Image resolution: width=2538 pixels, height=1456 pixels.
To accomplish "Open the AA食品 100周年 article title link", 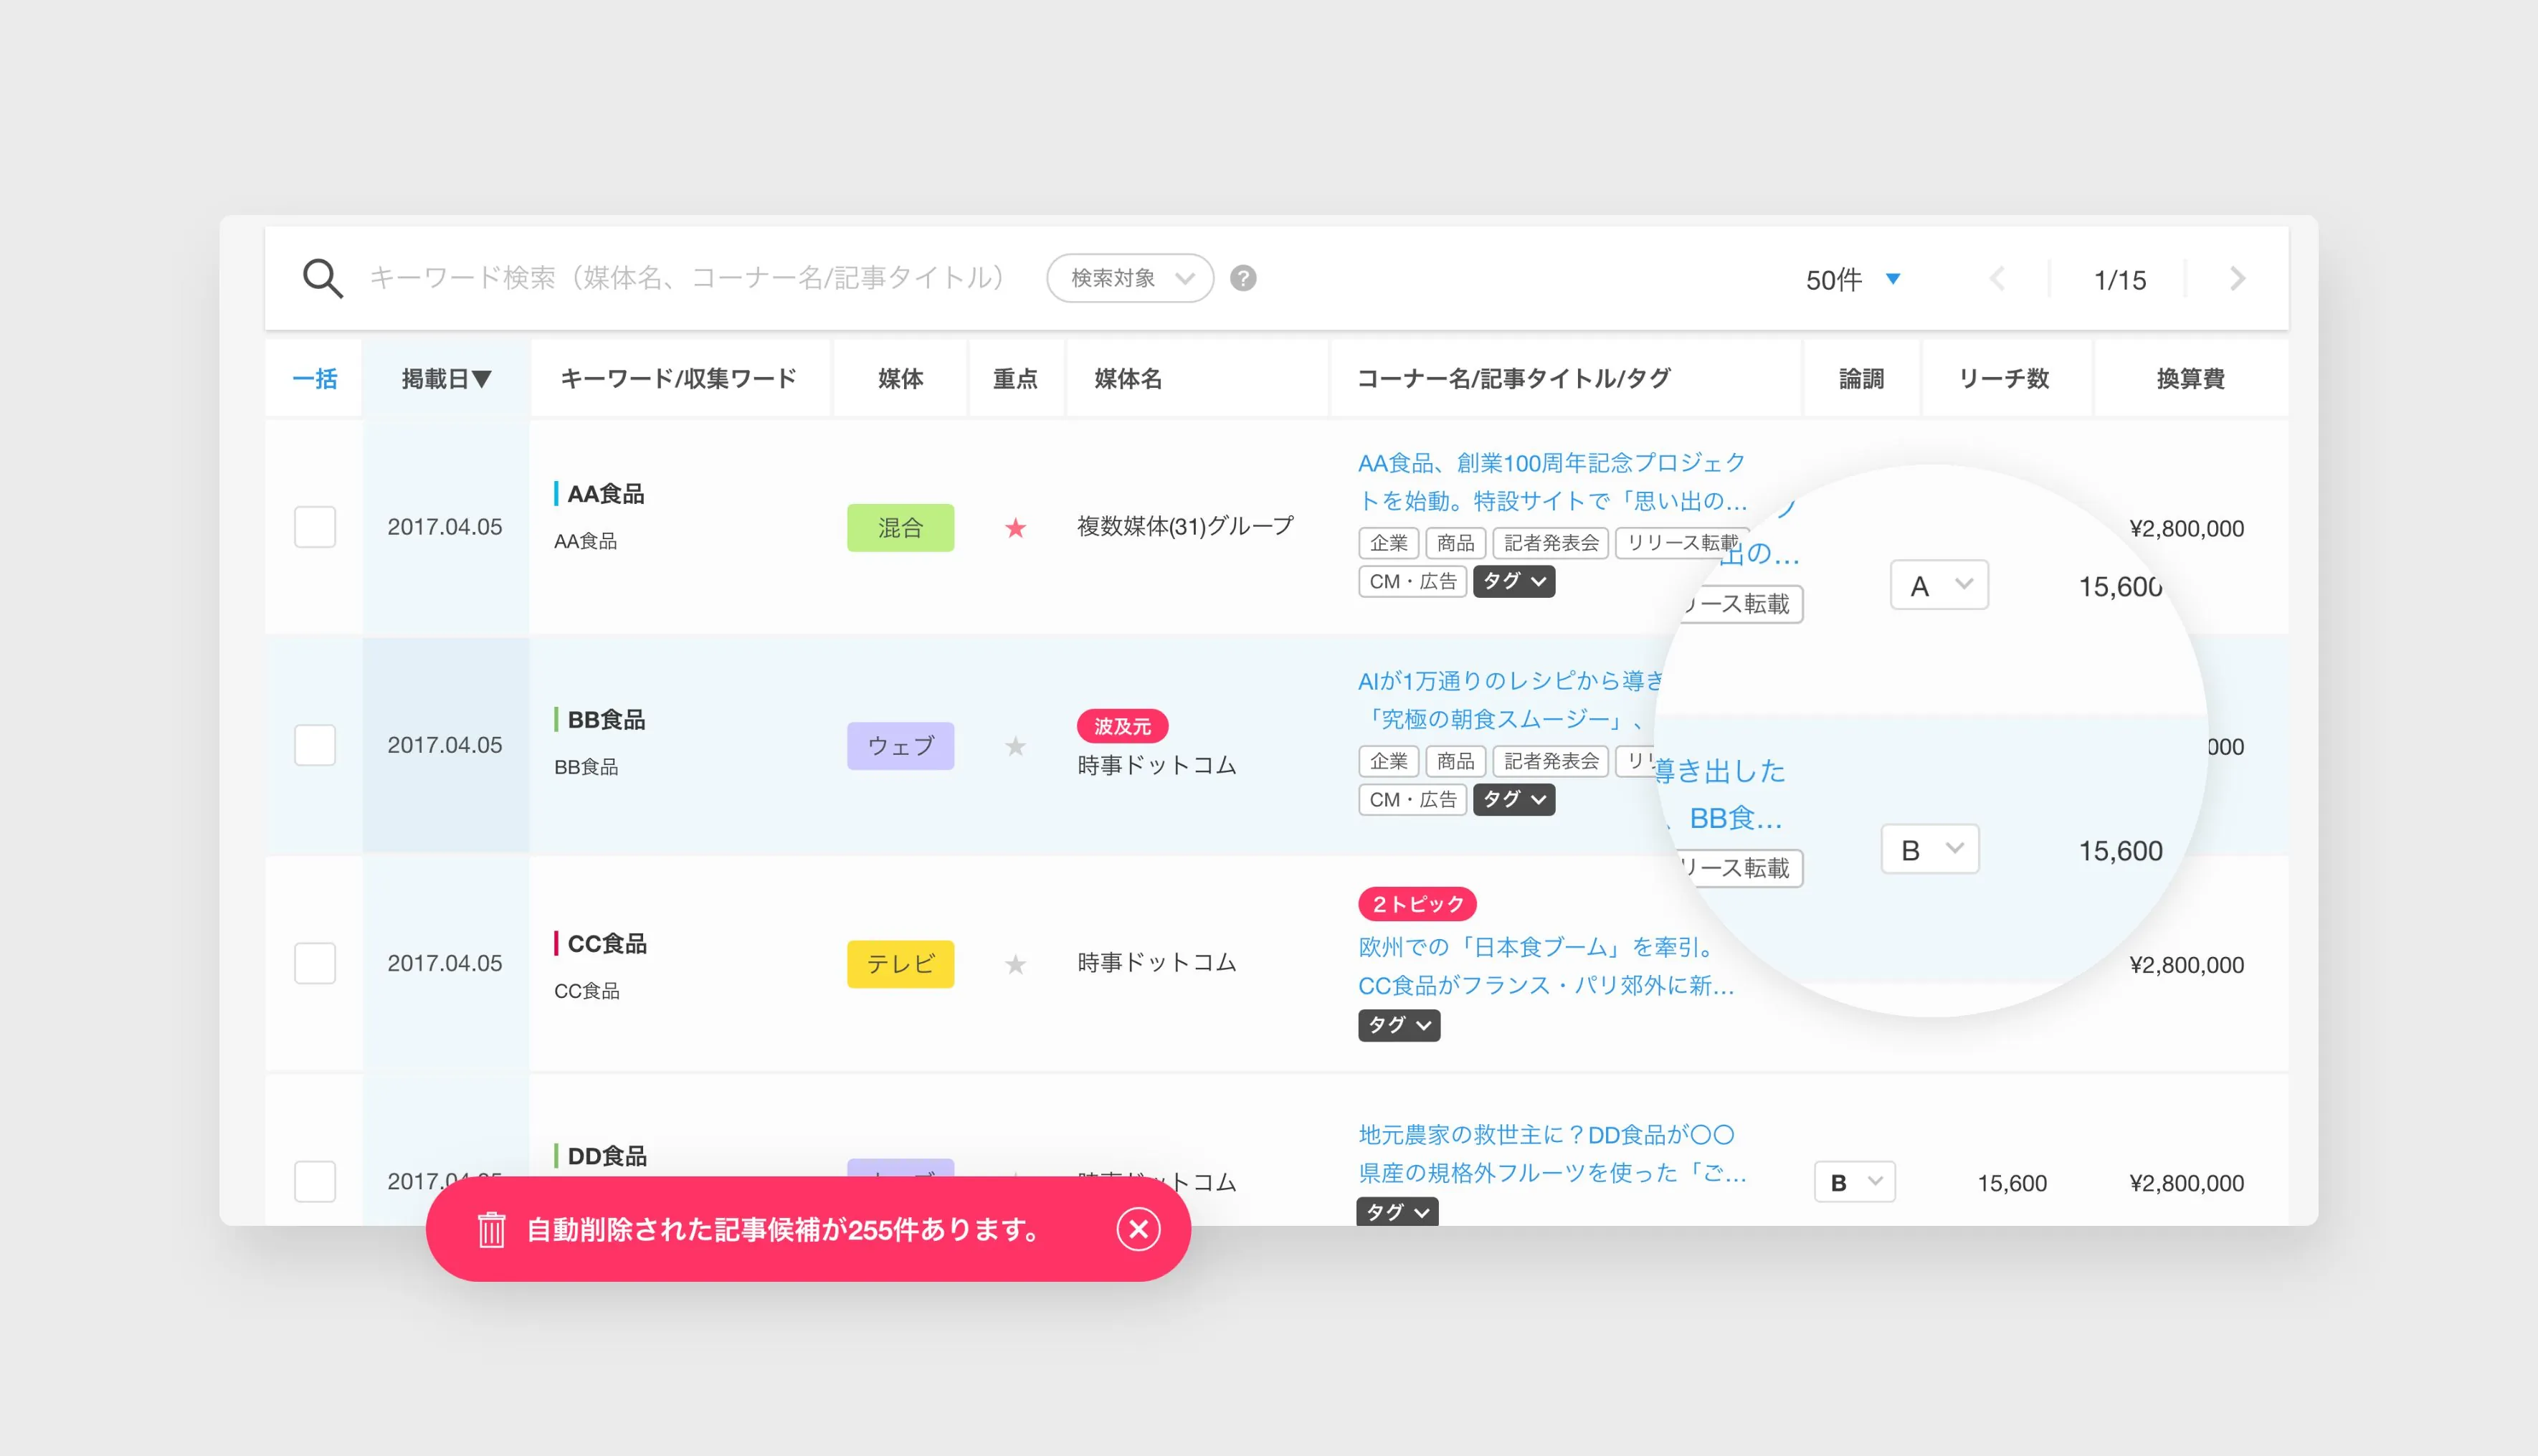I will tap(1550, 483).
